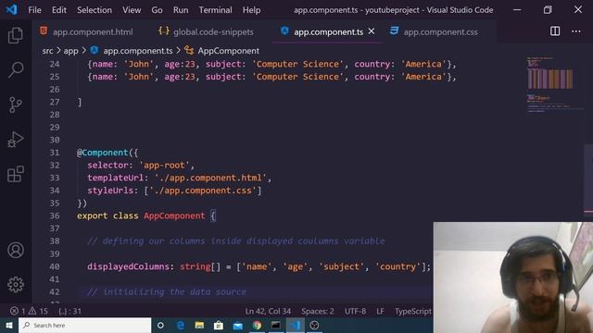Screen dimensions: 593x333
Task: Open the terminal app on the taskbar
Action: click(x=276, y=325)
